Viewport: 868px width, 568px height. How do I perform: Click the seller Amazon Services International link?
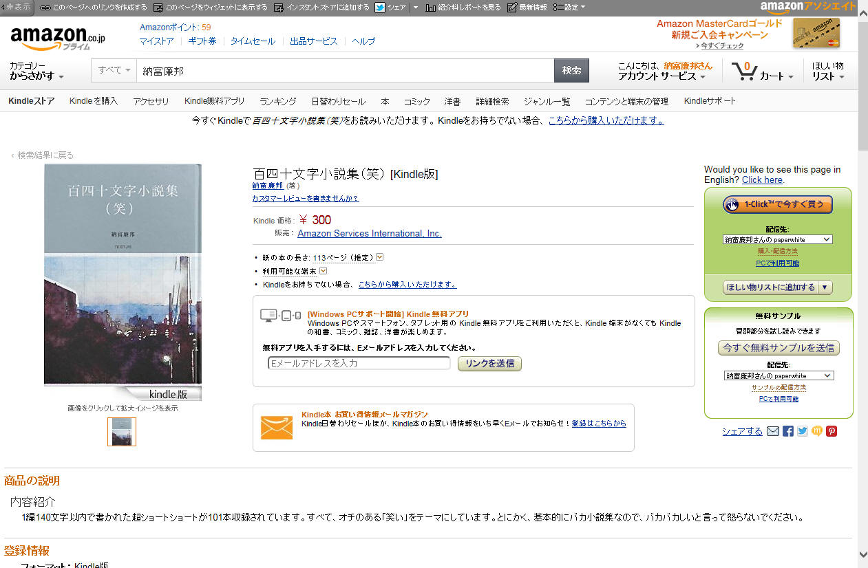[370, 233]
